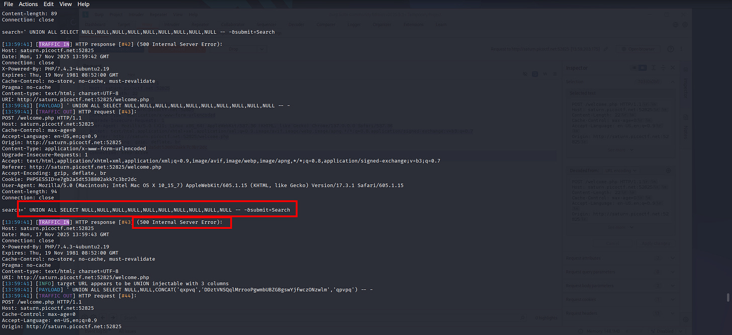Click the Content-Type x-www-form-urlencoded line
Image resolution: width=732 pixels, height=335 pixels.
pos(73,148)
